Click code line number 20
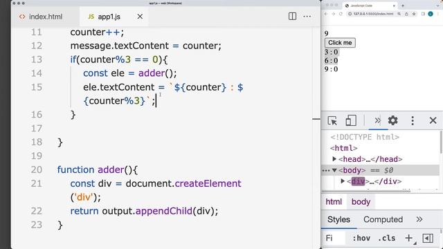Image resolution: width=443 pixels, height=249 pixels. coord(37,169)
